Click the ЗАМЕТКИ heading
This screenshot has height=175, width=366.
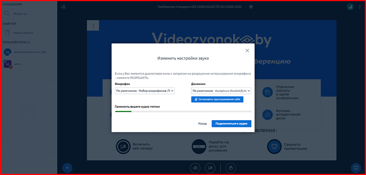10,23
